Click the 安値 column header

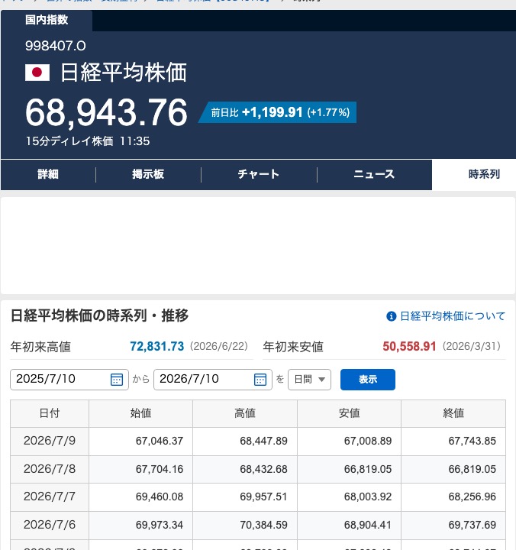pyautogui.click(x=349, y=413)
